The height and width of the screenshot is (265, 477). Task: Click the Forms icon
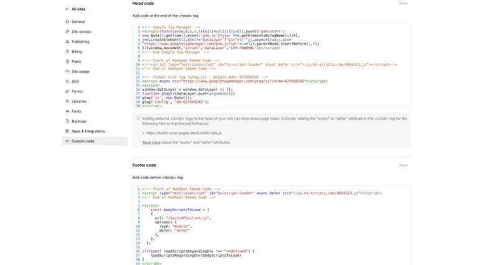point(67,91)
